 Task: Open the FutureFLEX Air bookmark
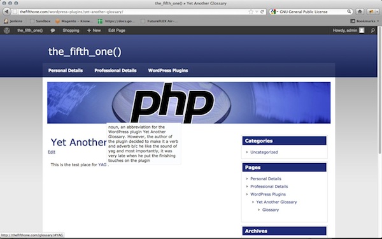click(x=160, y=21)
